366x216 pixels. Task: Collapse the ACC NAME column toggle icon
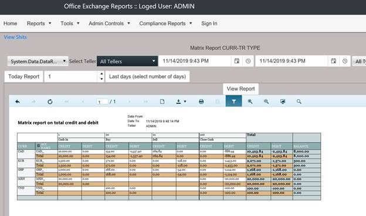(39, 146)
